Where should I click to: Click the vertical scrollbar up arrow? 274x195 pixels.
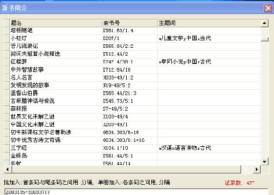click(264, 23)
